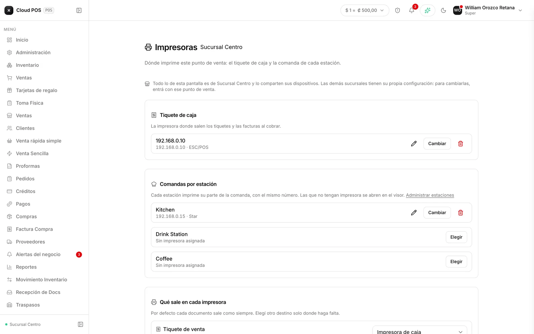Viewport: 534px width, 334px height.
Task: Delete the 192.168.0.10 cash ticket printer
Action: coord(461,144)
